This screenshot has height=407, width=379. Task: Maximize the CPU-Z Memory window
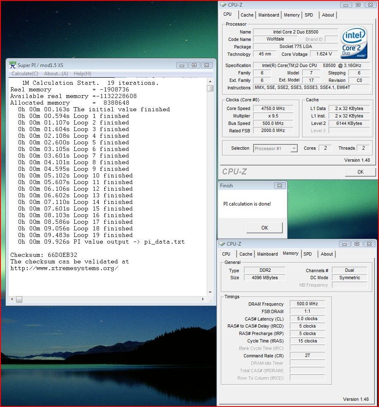pos(357,244)
